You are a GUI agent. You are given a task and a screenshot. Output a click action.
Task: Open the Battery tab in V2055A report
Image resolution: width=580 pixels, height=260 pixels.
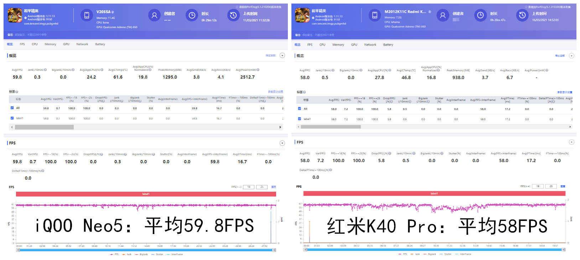[100, 44]
